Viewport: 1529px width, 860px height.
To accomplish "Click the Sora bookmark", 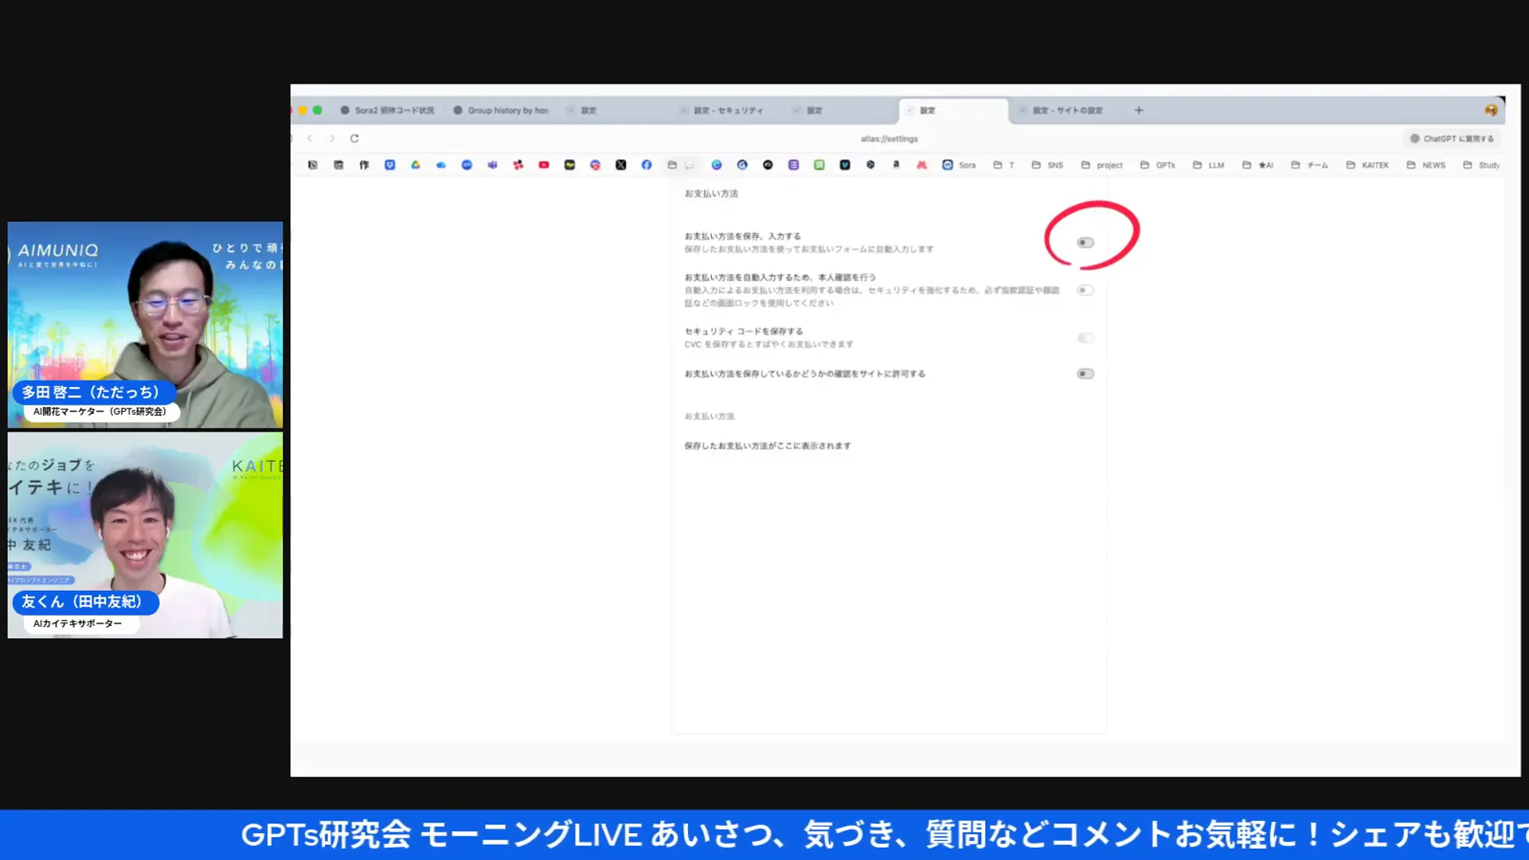I will click(x=960, y=165).
